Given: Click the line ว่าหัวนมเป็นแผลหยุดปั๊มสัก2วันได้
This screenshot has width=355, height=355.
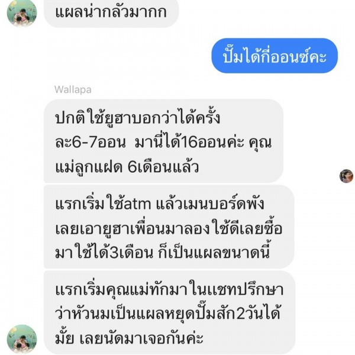Looking at the screenshot, I should click(168, 314).
